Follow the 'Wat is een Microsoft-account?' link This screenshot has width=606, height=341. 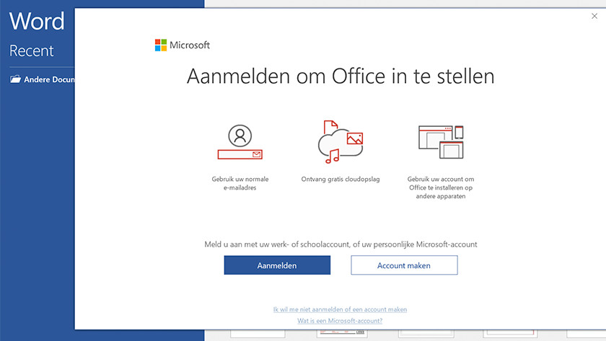pos(340,320)
